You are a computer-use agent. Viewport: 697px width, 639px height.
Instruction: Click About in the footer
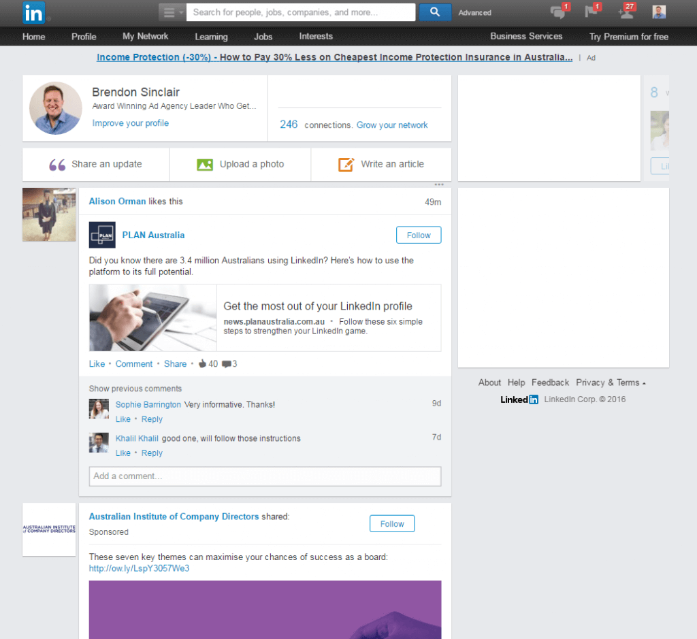[489, 382]
